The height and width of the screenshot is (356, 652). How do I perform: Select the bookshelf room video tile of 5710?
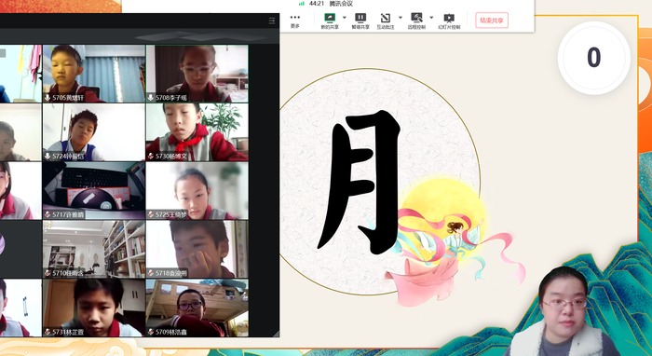tap(94, 249)
